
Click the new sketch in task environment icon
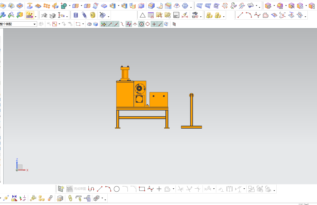pos(61,189)
